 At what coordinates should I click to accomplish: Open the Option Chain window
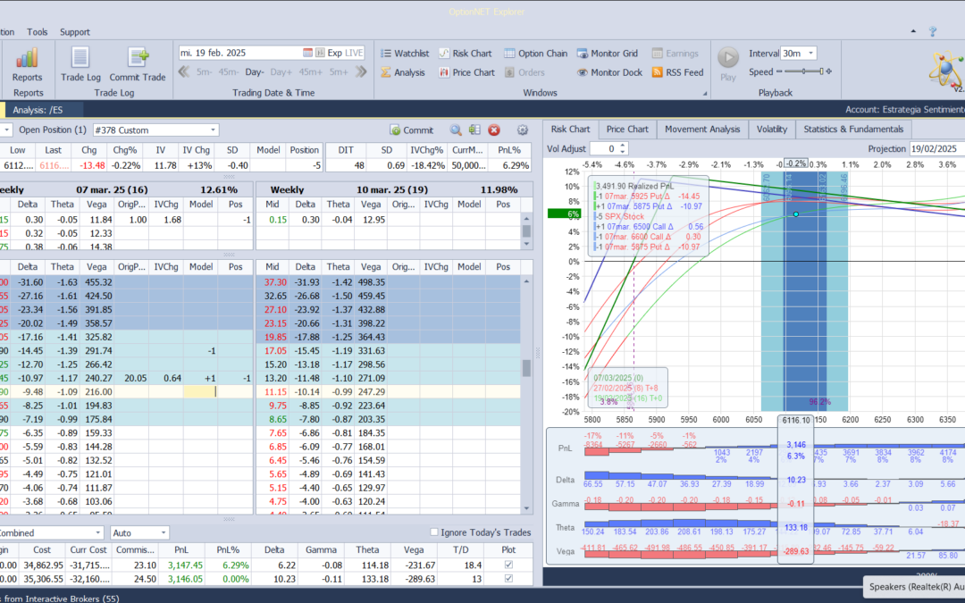pos(535,54)
